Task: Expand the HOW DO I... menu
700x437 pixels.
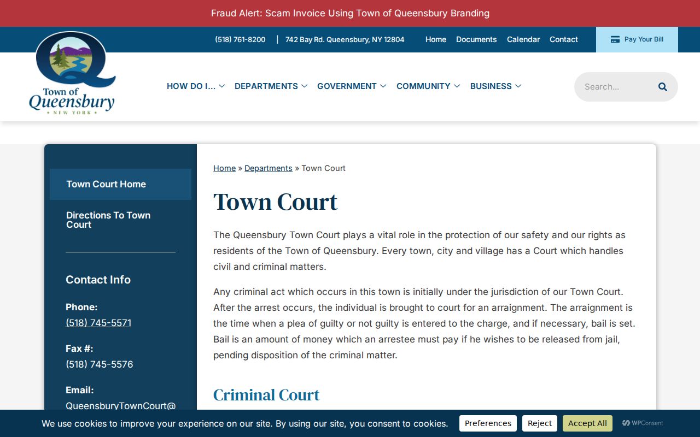Action: (196, 86)
